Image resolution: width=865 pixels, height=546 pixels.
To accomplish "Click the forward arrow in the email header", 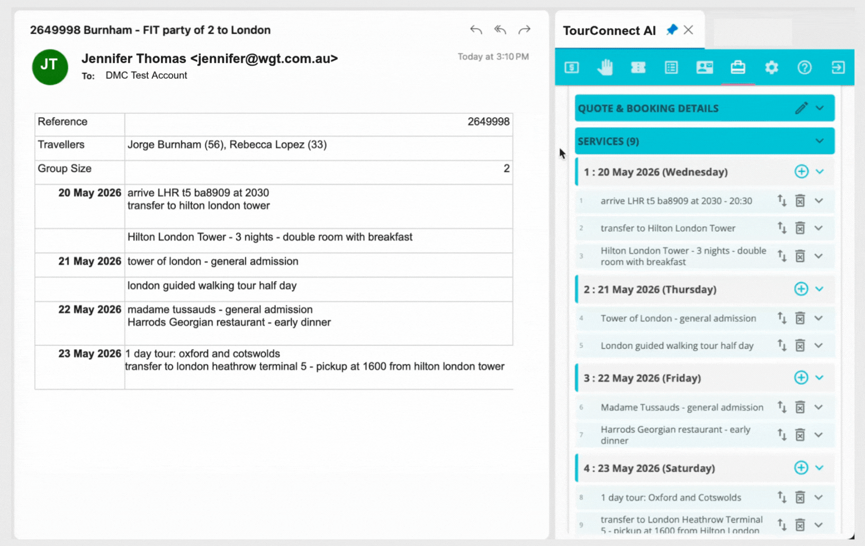I will click(x=524, y=30).
